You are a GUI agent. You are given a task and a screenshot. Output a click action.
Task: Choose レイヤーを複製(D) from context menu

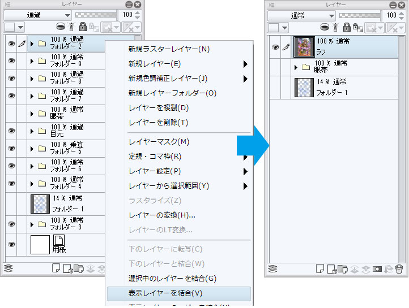[x=159, y=108]
